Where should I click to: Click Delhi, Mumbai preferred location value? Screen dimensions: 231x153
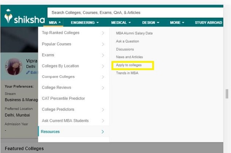coord(17,115)
